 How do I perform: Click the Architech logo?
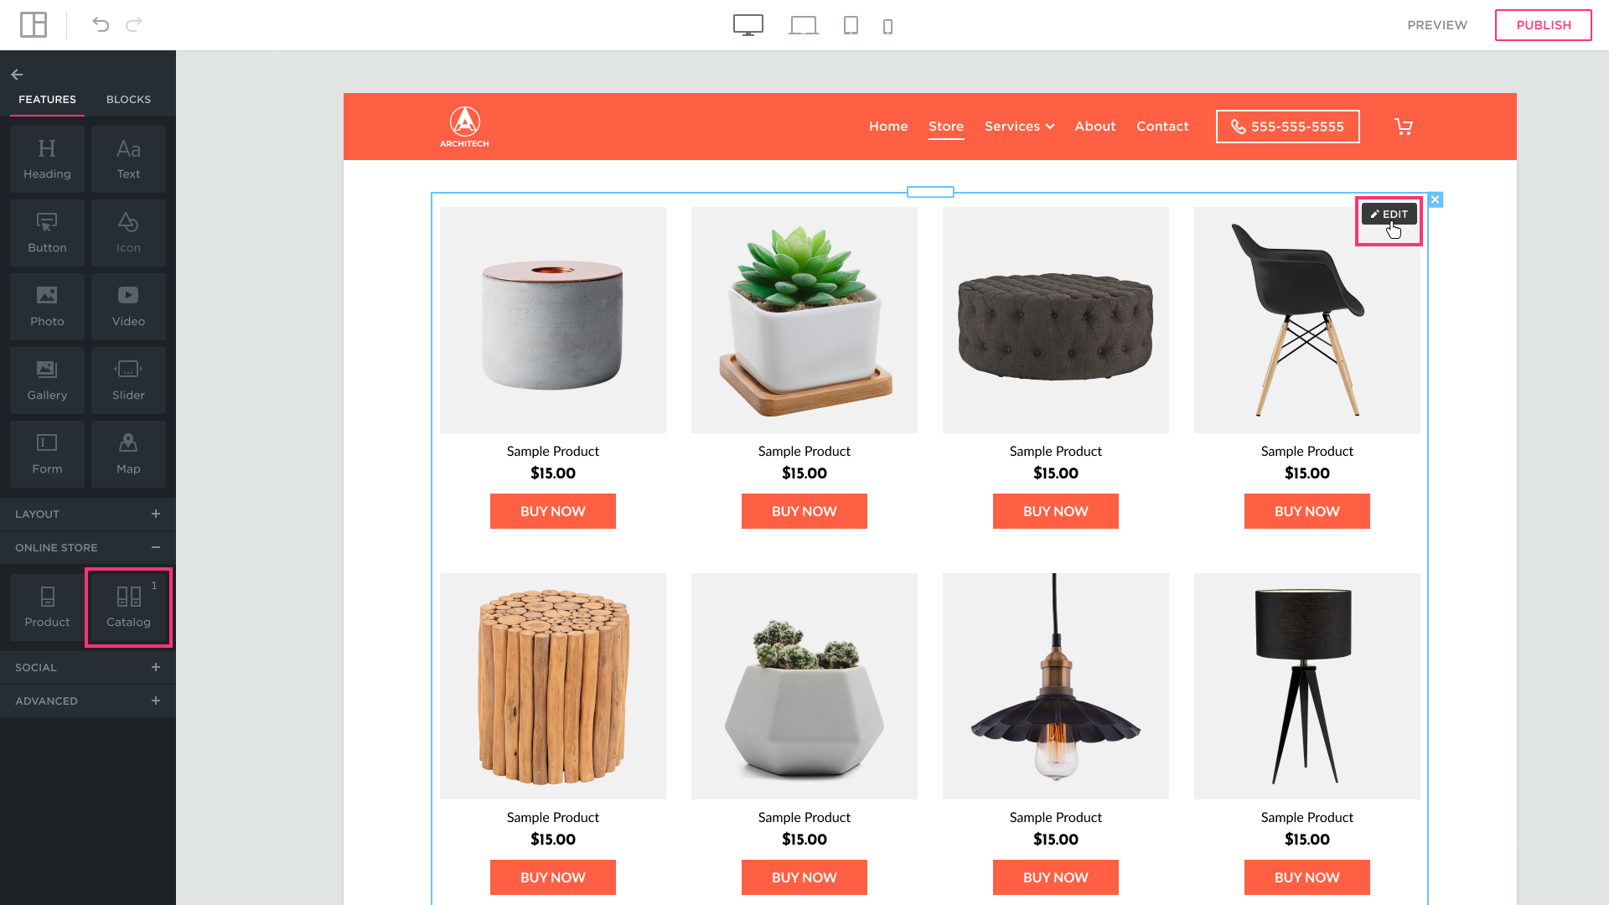(x=464, y=127)
